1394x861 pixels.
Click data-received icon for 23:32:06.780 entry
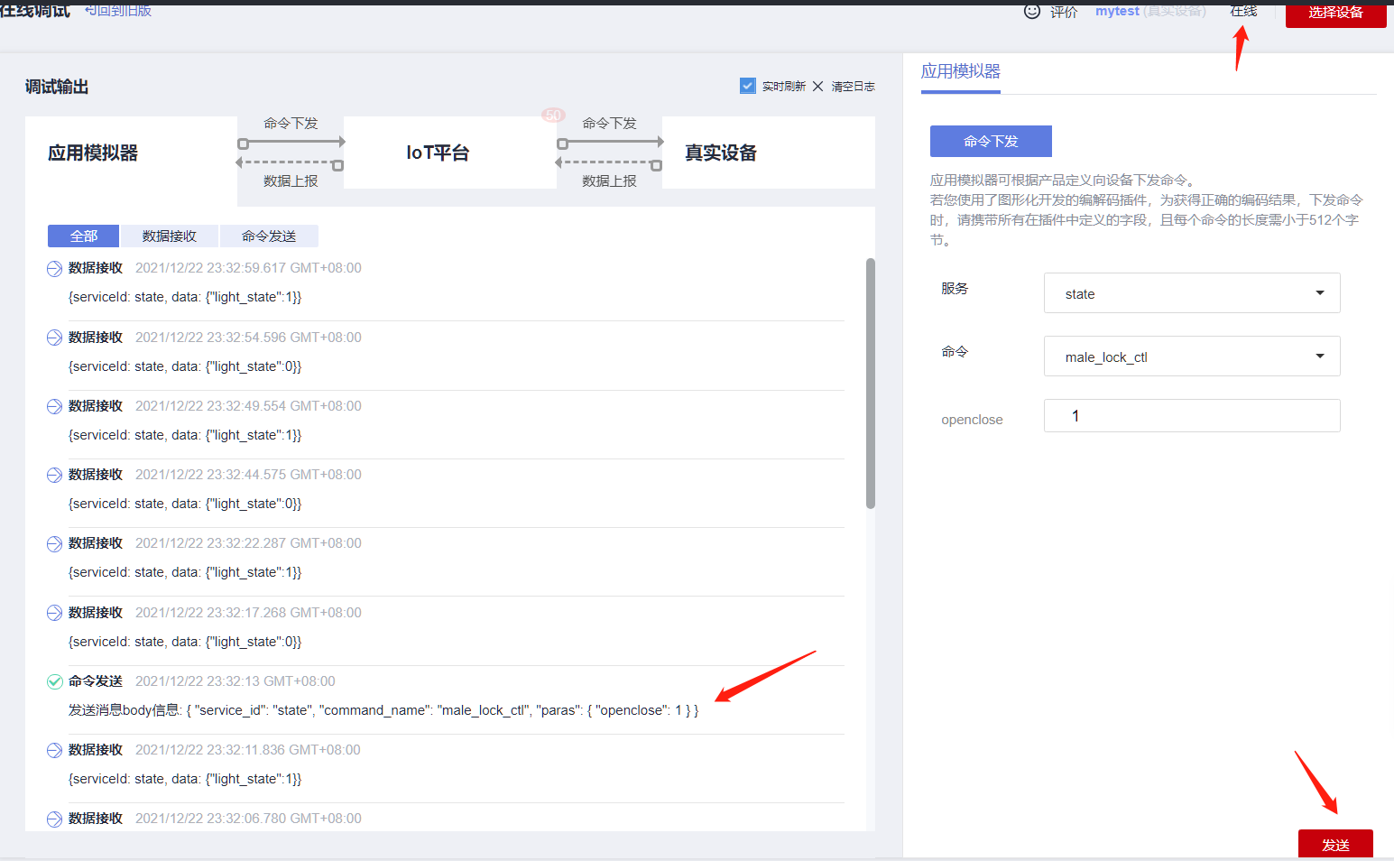coord(54,819)
